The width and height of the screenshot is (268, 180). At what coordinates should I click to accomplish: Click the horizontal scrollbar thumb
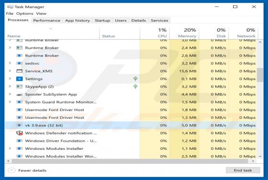pyautogui.click(x=130, y=161)
